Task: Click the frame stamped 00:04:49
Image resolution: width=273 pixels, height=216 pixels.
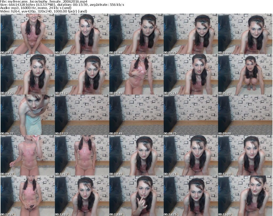Action: pos(136,74)
